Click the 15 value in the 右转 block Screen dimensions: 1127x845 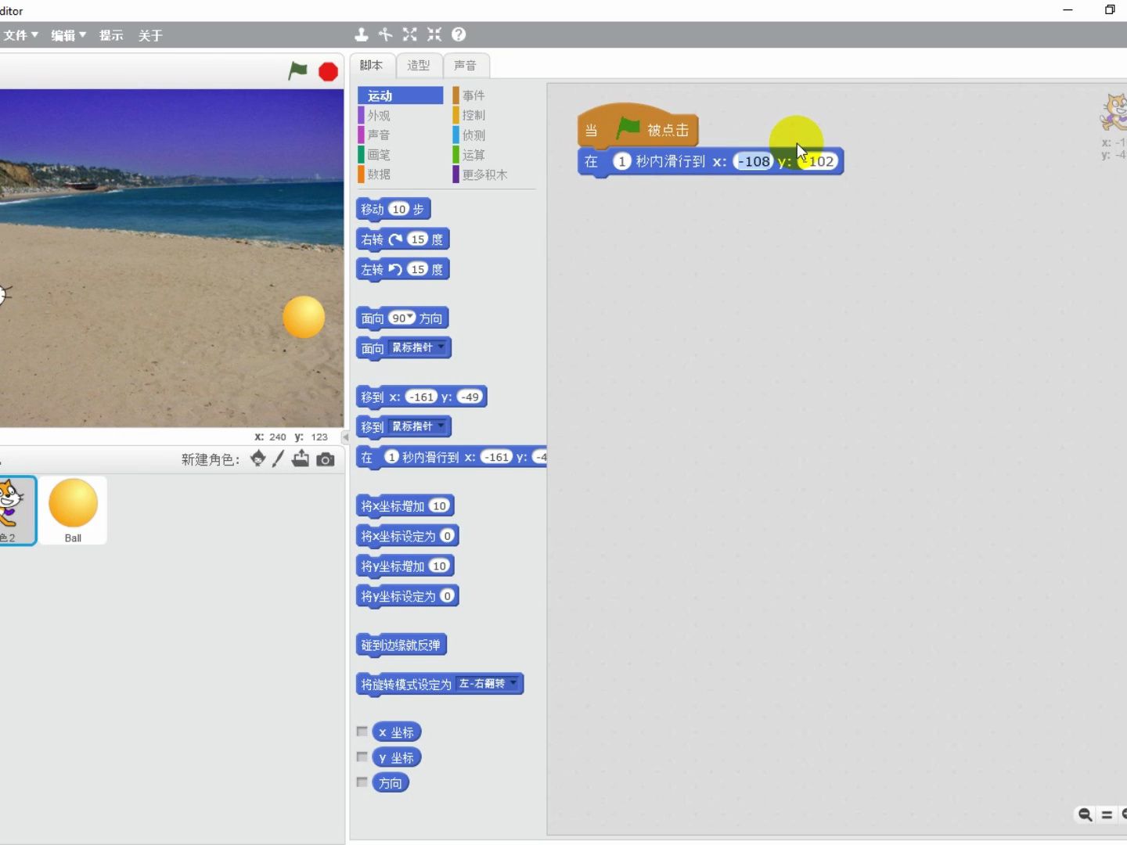pyautogui.click(x=418, y=239)
